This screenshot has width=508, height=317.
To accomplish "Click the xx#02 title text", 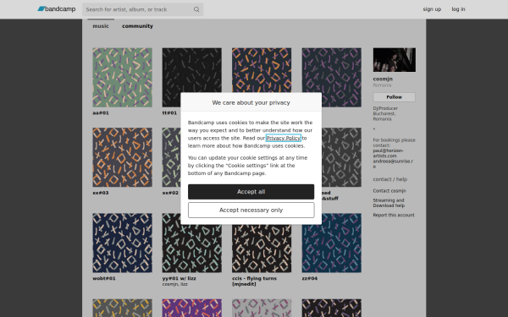I will pos(170,193).
